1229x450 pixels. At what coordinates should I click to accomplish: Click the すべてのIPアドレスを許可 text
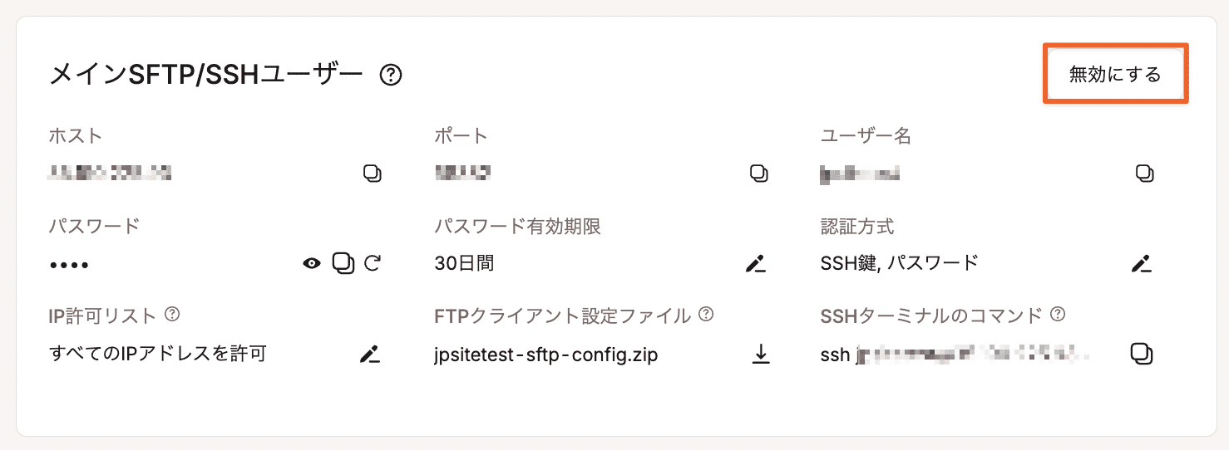pyautogui.click(x=158, y=355)
